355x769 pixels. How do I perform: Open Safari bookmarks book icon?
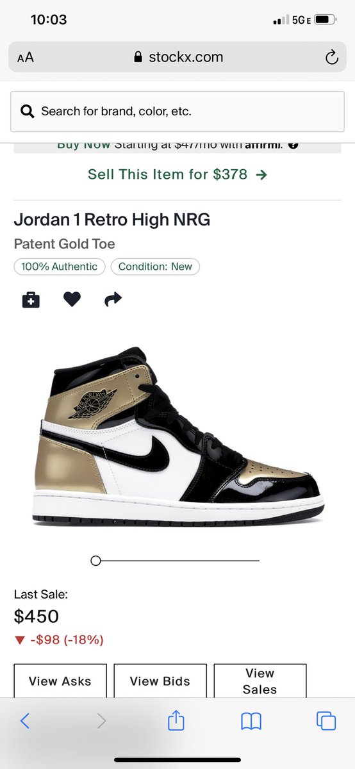(x=251, y=722)
